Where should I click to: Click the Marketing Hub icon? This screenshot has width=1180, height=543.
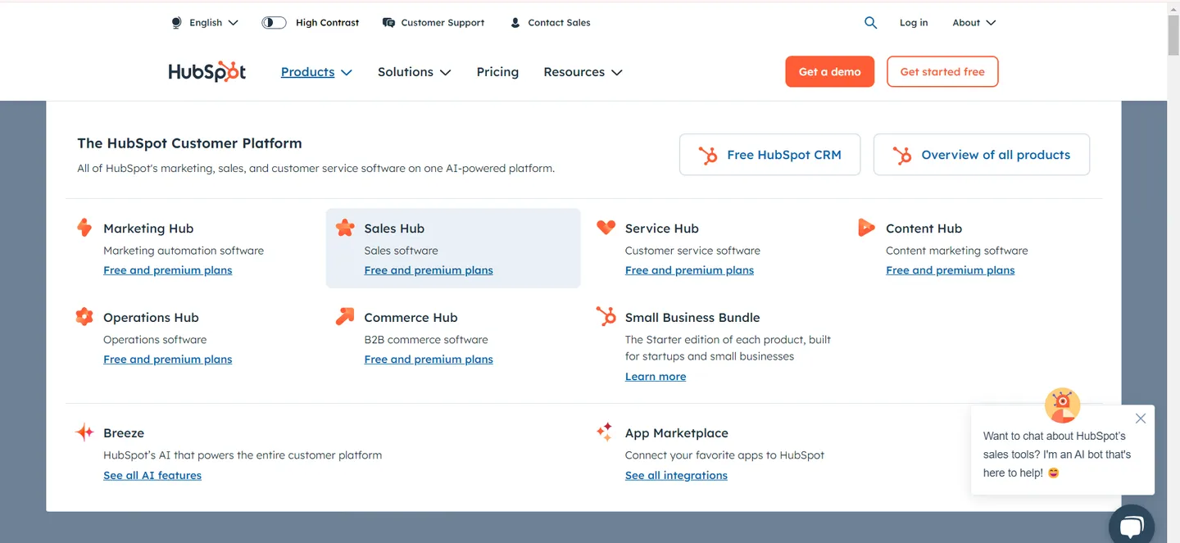tap(84, 228)
